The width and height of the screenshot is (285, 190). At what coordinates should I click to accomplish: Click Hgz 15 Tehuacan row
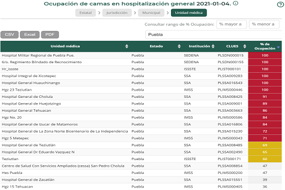tap(141, 187)
